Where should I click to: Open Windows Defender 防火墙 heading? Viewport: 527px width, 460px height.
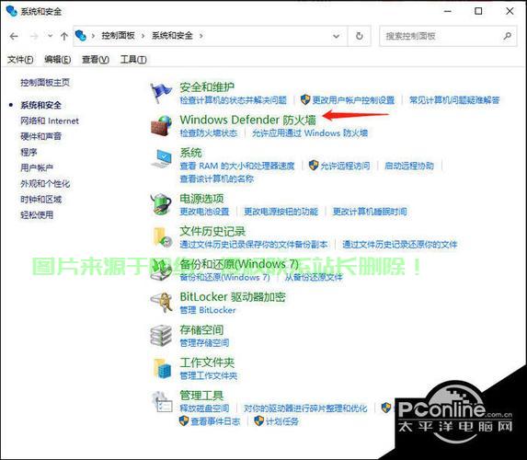(x=248, y=120)
